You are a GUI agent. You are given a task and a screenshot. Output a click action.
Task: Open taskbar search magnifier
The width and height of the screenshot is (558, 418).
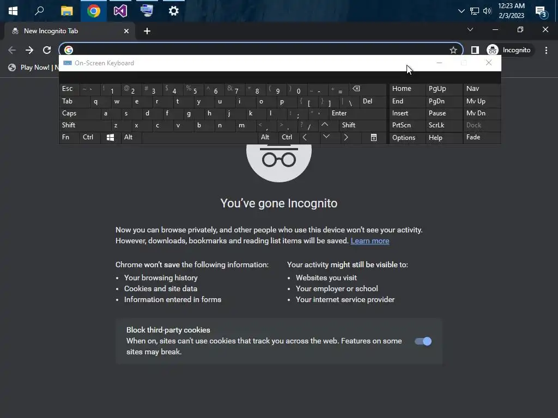point(39,11)
